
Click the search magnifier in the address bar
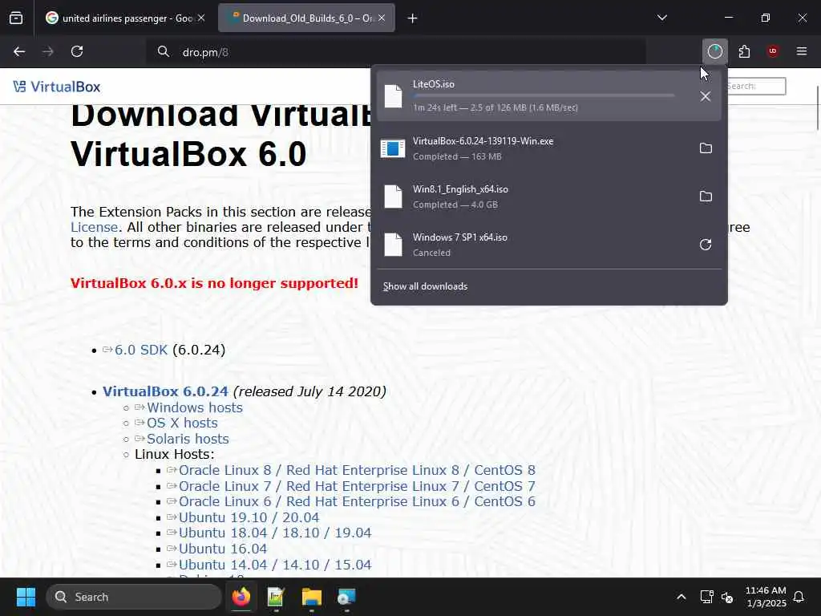pos(164,51)
